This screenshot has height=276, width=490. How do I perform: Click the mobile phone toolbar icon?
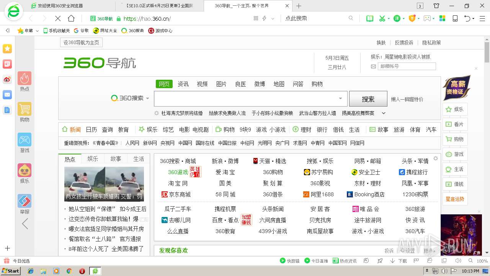coord(455,18)
